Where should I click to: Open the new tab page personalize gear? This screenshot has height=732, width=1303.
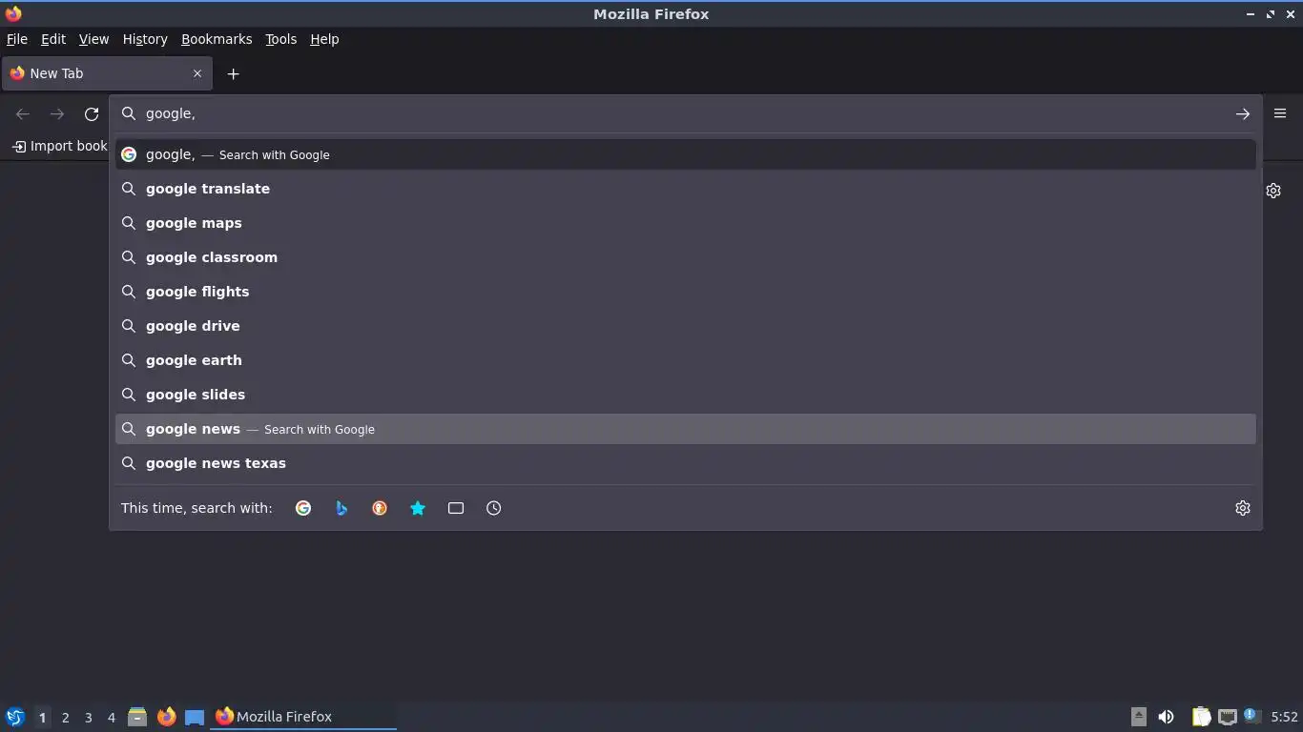point(1273,191)
